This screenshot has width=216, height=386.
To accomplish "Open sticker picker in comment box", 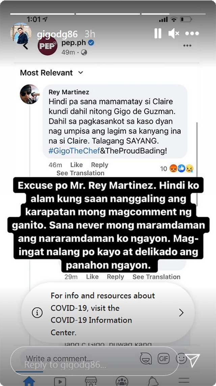I will coord(146,359).
